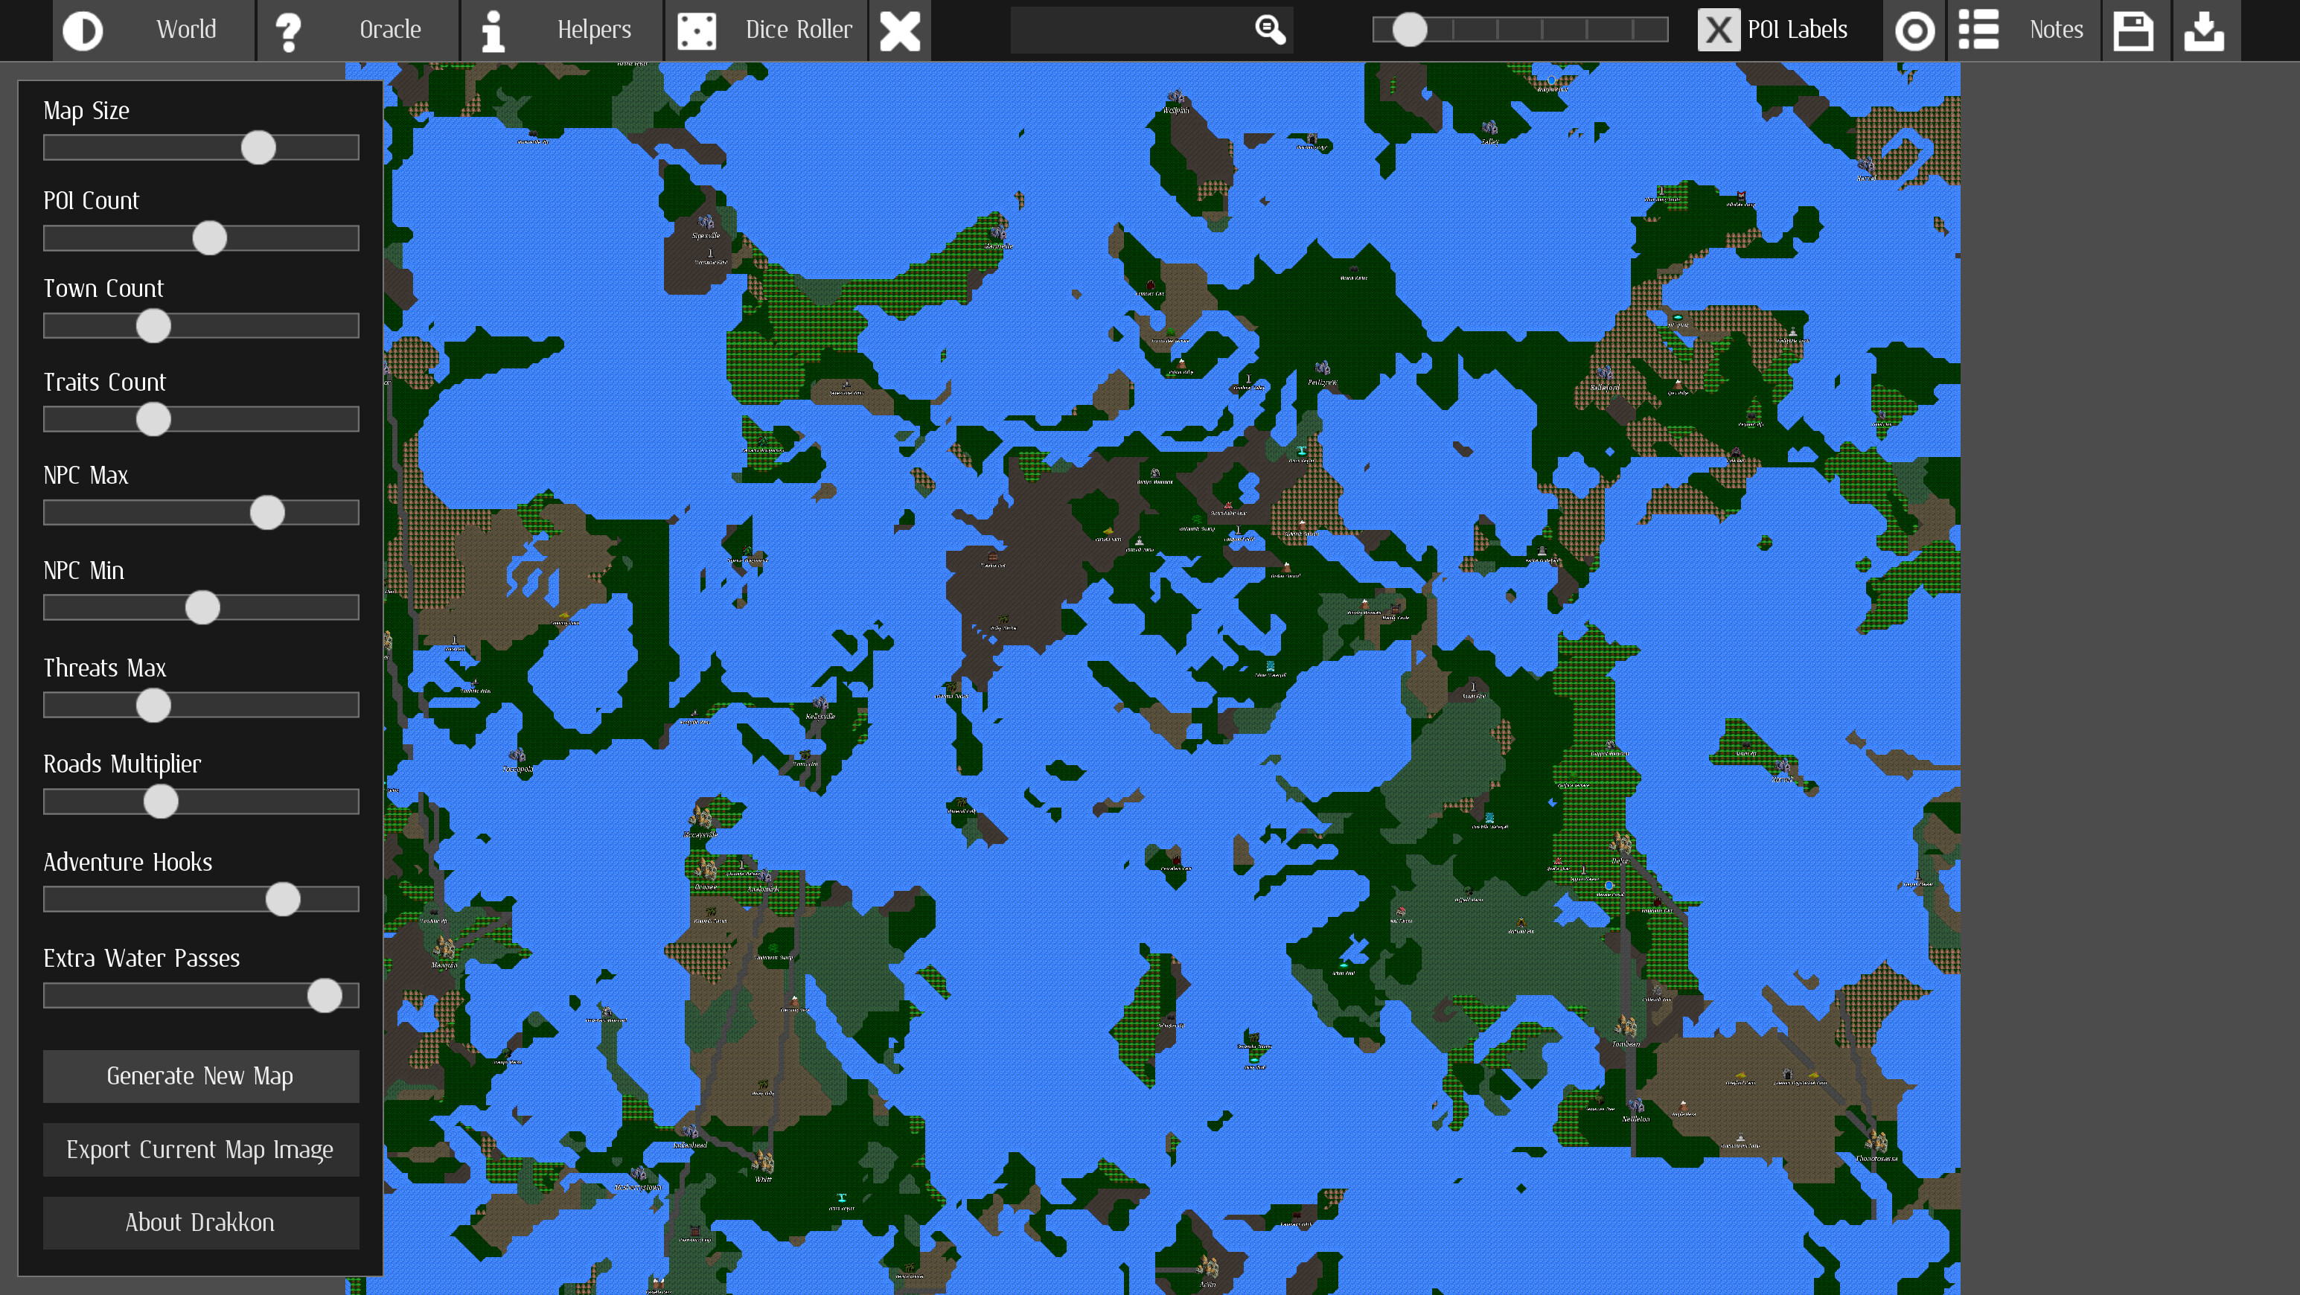Toggle POI Labels off
Image resolution: width=2300 pixels, height=1295 pixels.
tap(1717, 30)
